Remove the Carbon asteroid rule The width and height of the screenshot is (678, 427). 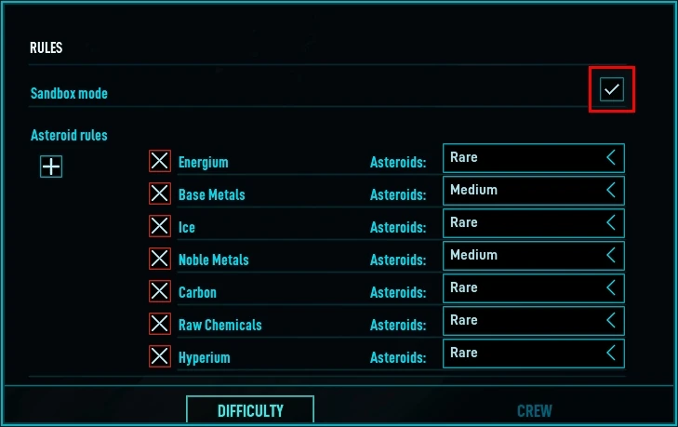160,291
